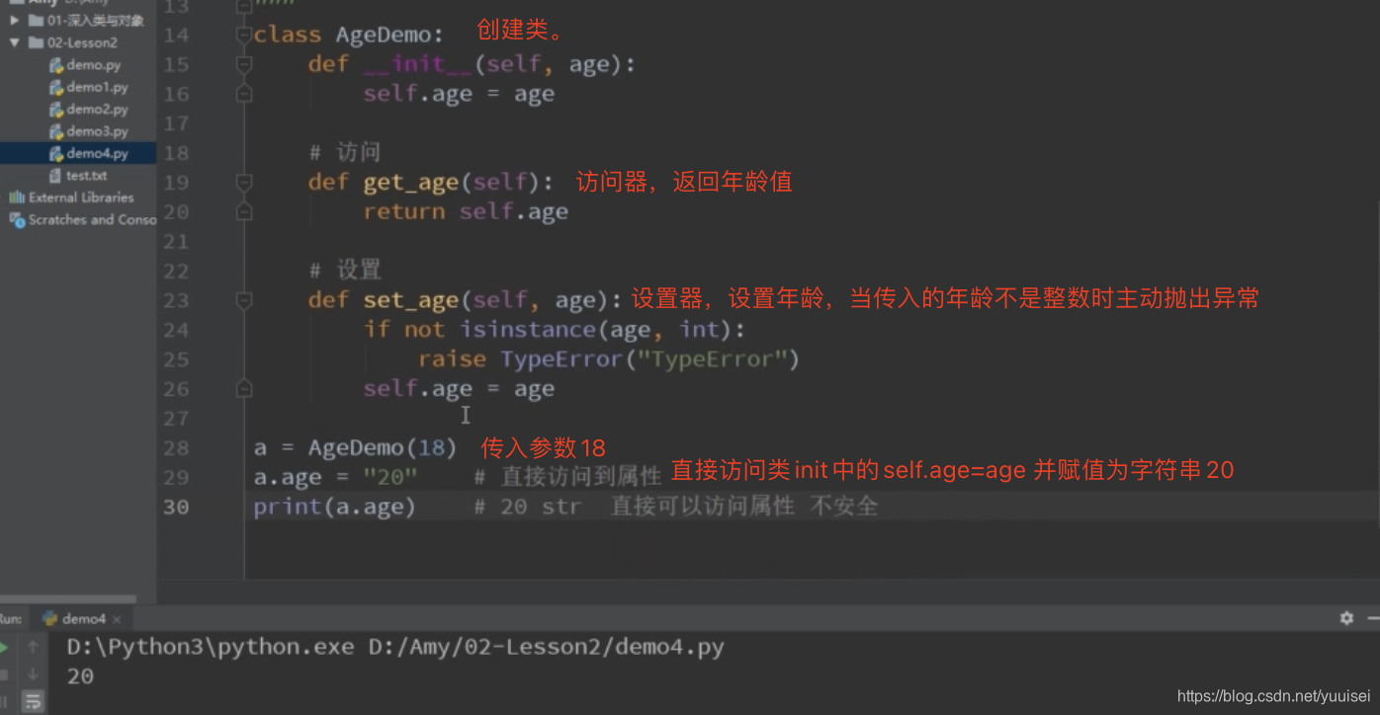Click 'def set_age(self, age):' in editor
Image resolution: width=1380 pixels, height=715 pixels.
(466, 299)
